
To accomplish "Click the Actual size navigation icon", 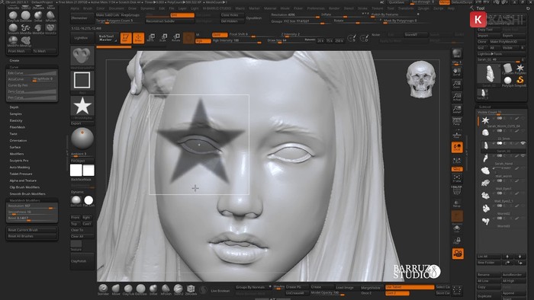I will [457, 97].
